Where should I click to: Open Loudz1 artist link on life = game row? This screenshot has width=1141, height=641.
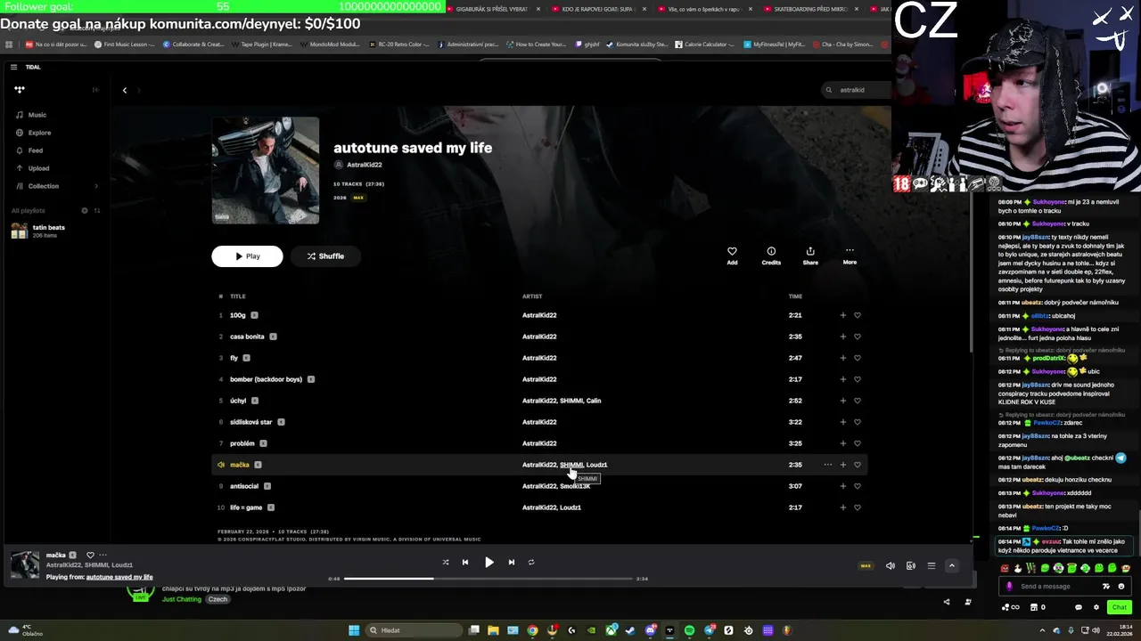coord(570,507)
